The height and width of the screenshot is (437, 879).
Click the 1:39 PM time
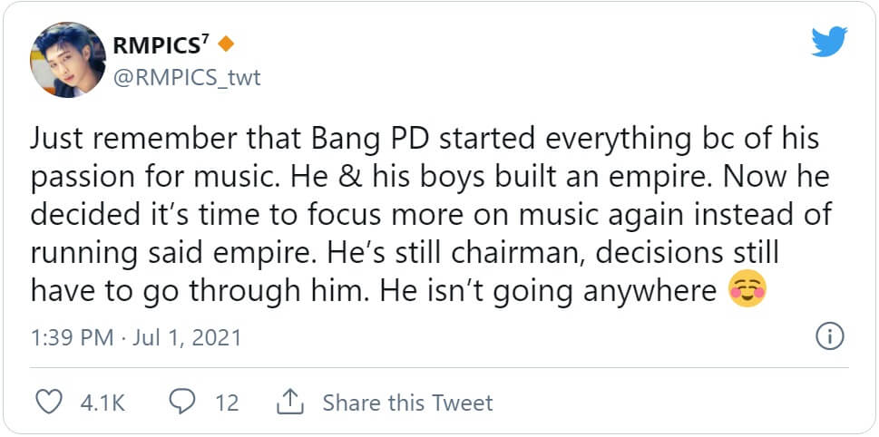click(72, 338)
